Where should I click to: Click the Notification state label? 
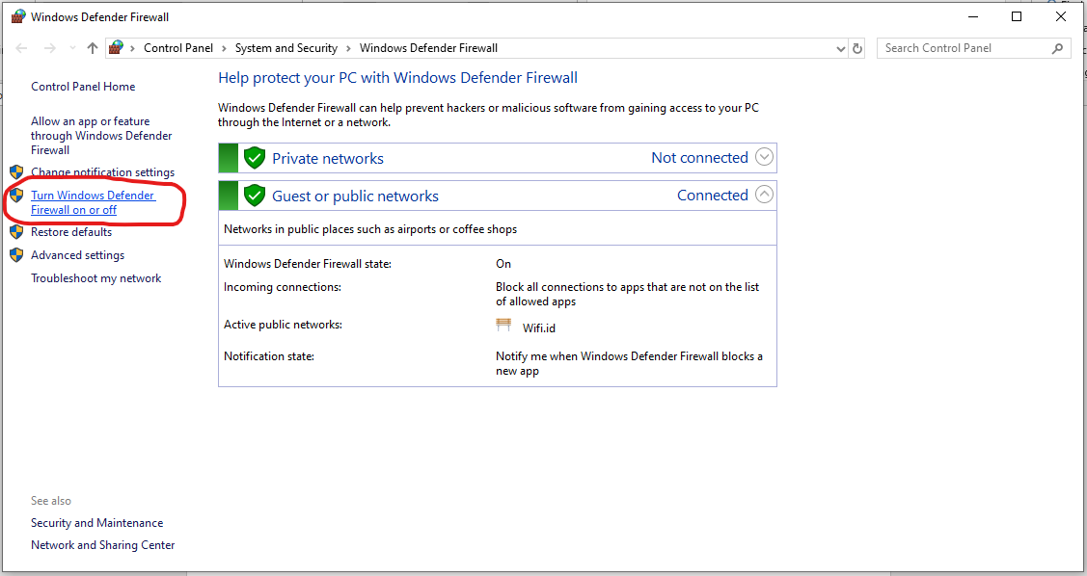tap(269, 355)
